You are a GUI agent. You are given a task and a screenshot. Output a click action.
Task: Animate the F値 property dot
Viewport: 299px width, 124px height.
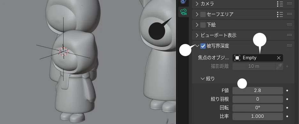[287, 91]
